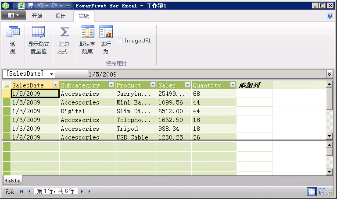
Task: Open the Subcategory column filter dropdown
Action: [x=111, y=85]
